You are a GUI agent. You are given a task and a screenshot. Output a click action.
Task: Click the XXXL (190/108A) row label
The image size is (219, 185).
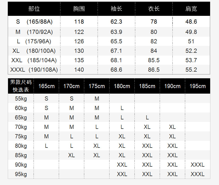pos(34,70)
